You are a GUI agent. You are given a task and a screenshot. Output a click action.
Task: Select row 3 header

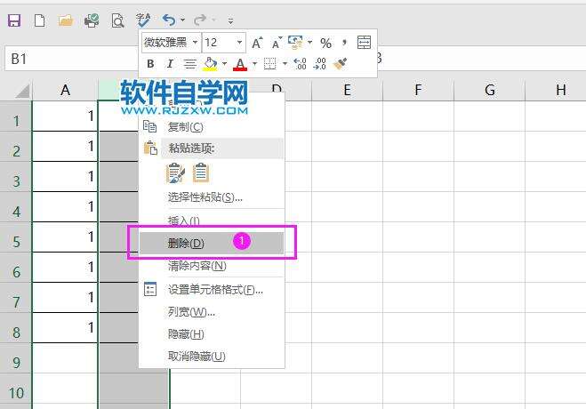tap(16, 177)
